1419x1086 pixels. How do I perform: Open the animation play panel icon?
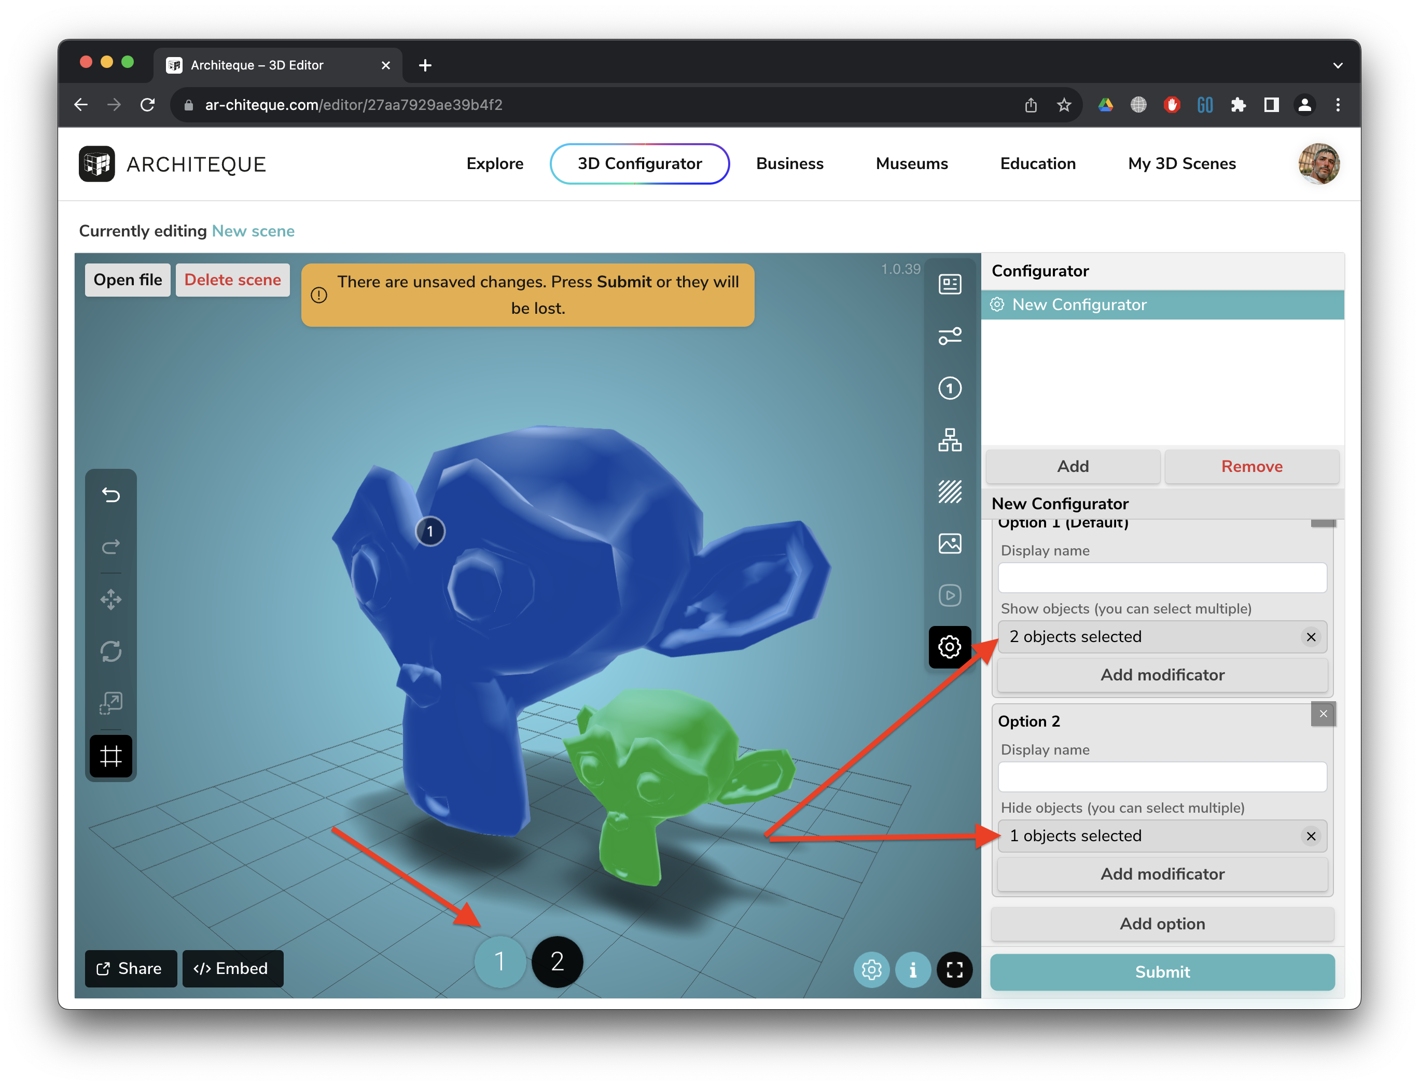pyautogui.click(x=949, y=595)
